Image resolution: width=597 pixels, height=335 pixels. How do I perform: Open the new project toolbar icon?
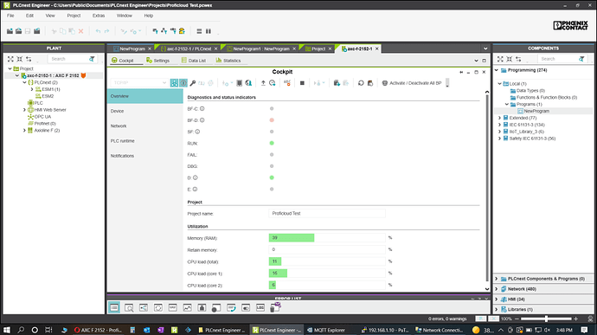[x=10, y=31]
